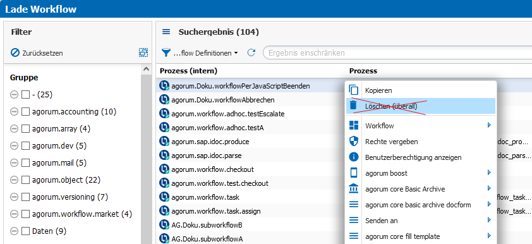Click the hamburger menu icon beside Suchergebnis
Image resolution: width=532 pixels, height=244 pixels.
[166, 32]
